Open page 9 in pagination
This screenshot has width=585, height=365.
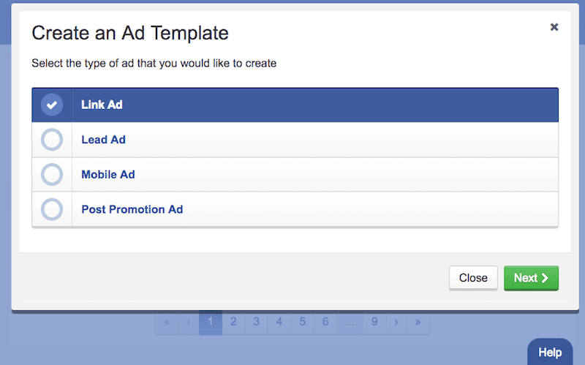[x=374, y=321]
